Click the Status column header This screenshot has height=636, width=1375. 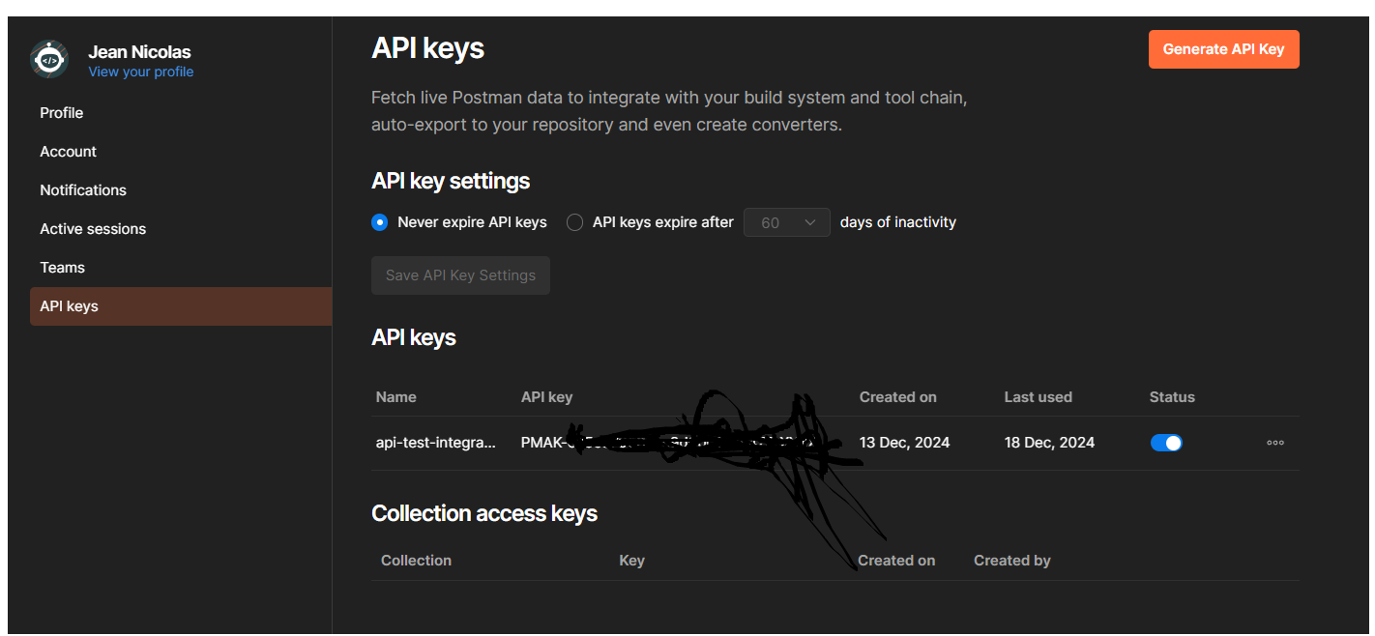1172,397
